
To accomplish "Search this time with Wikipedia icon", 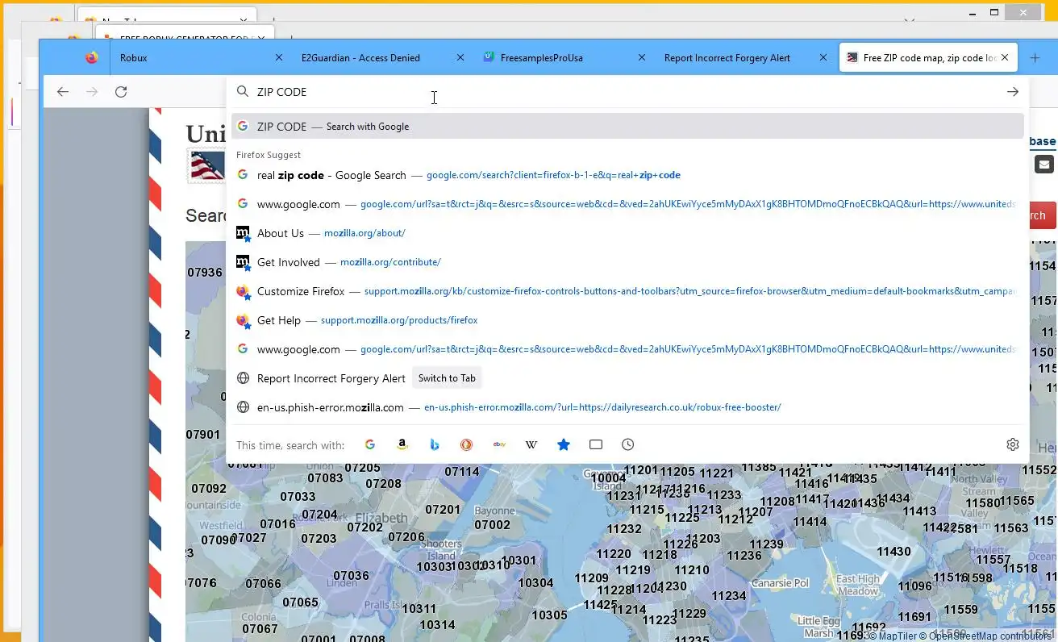I will [531, 444].
